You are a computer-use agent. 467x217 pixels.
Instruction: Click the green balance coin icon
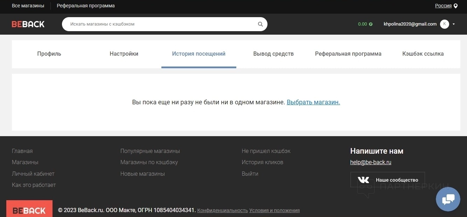pyautogui.click(x=371, y=24)
